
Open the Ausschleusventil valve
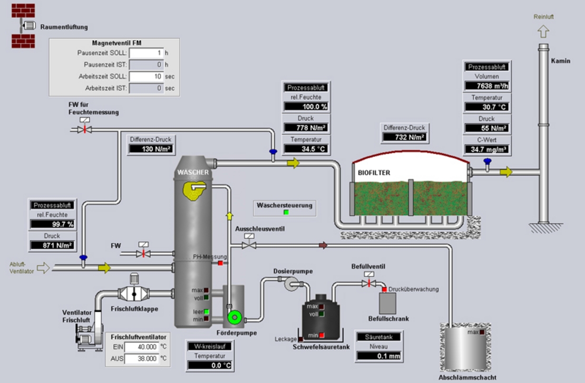(249, 245)
